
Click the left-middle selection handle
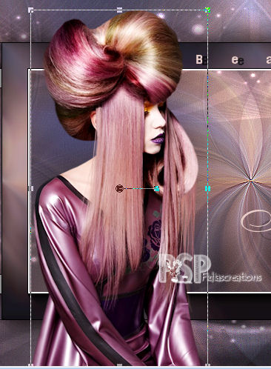click(x=30, y=188)
